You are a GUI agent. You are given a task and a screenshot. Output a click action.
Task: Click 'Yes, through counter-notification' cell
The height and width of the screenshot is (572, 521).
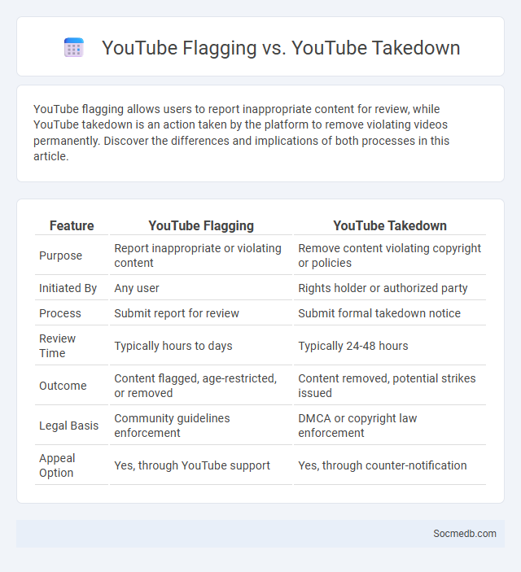click(x=390, y=465)
